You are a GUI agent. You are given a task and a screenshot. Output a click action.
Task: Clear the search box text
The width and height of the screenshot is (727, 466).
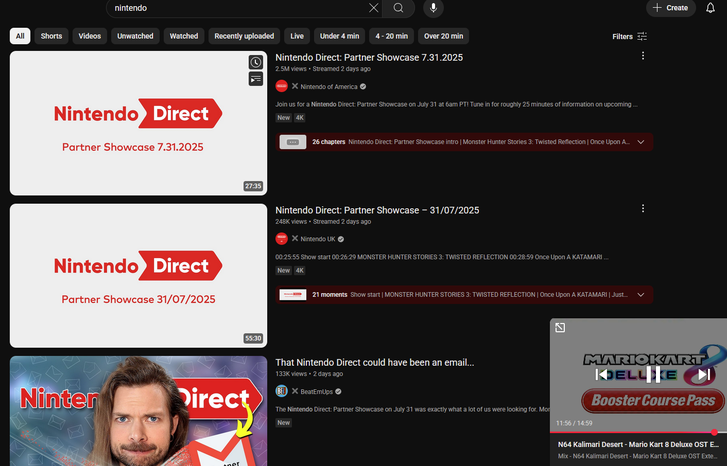[373, 8]
